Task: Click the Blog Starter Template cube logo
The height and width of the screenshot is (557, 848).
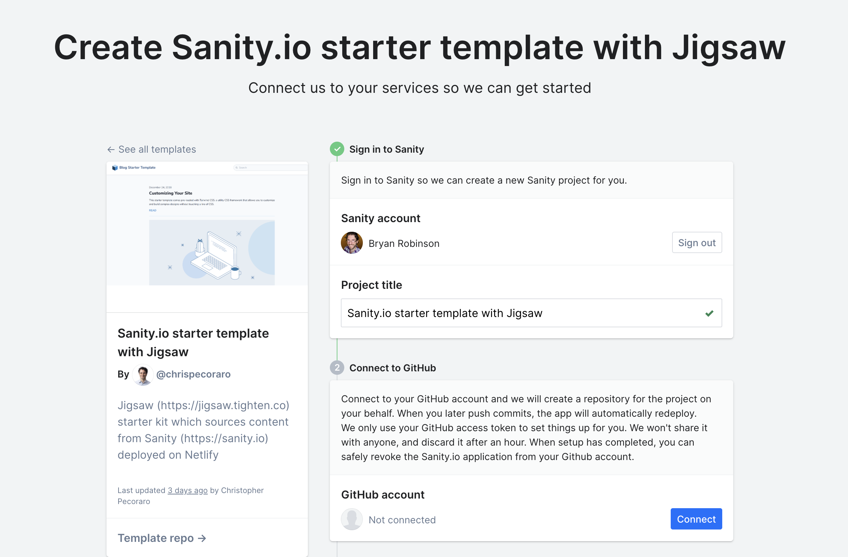Action: pos(115,167)
